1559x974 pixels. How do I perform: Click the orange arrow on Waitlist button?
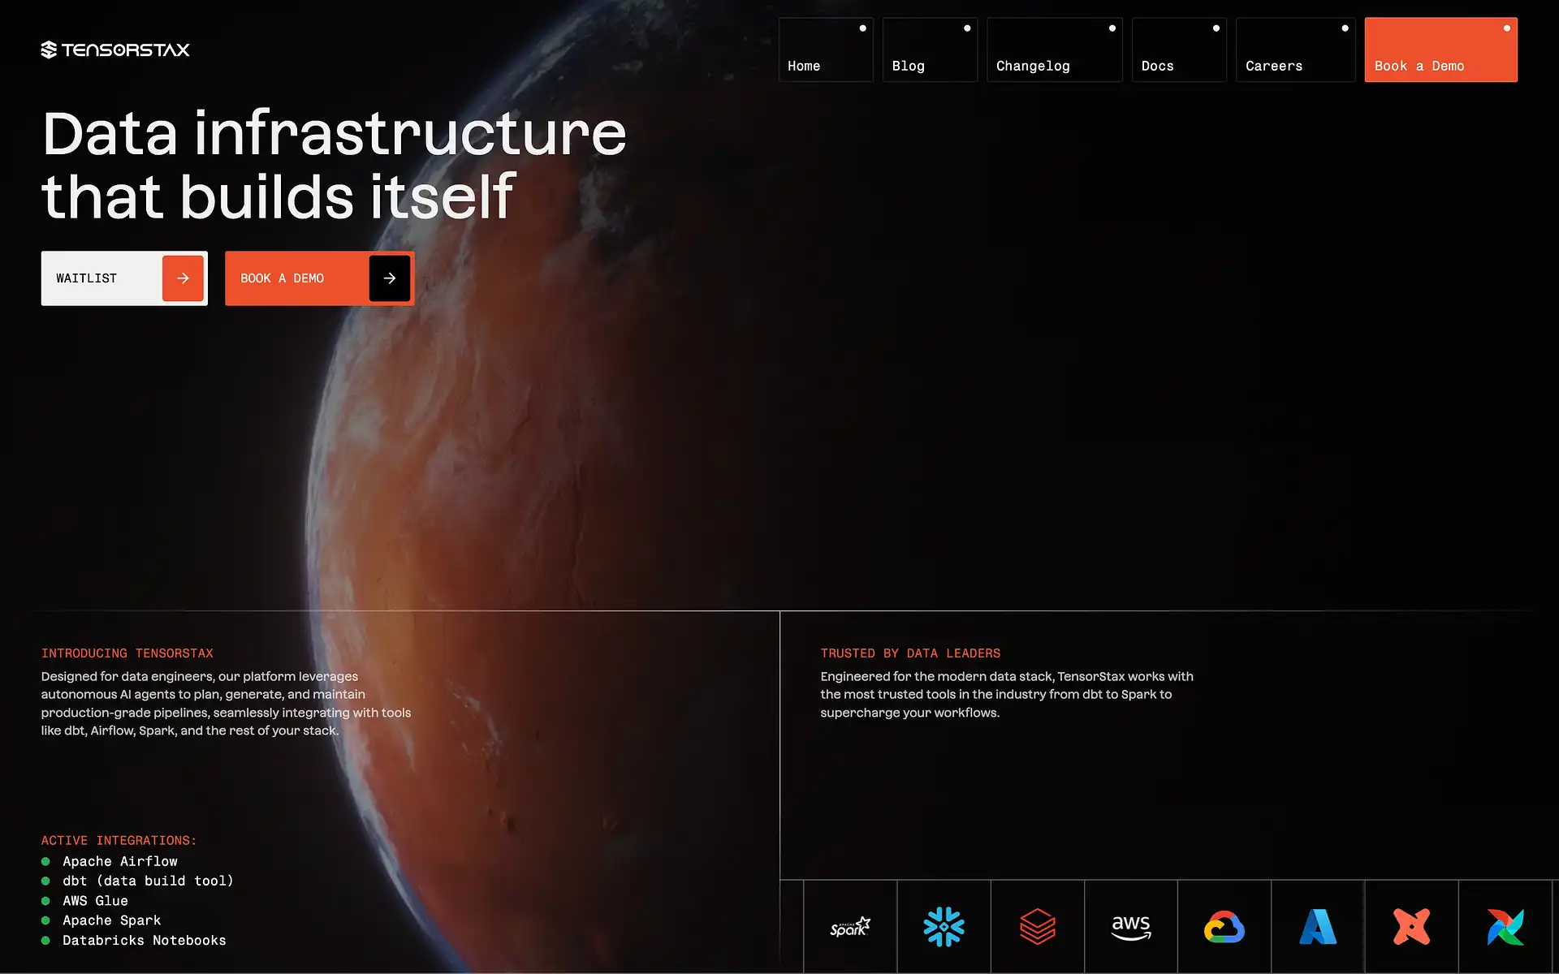click(x=183, y=278)
